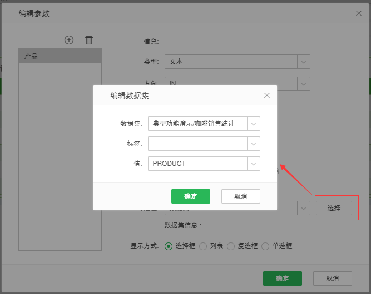
Task: Expand the 方向 IN dropdown arrow
Action: tap(304, 83)
